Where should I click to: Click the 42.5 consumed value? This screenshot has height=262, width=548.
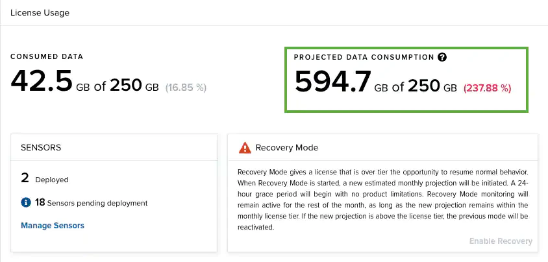(42, 83)
